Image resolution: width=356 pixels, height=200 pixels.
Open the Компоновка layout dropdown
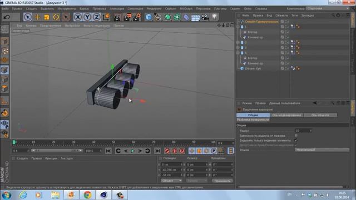click(328, 8)
